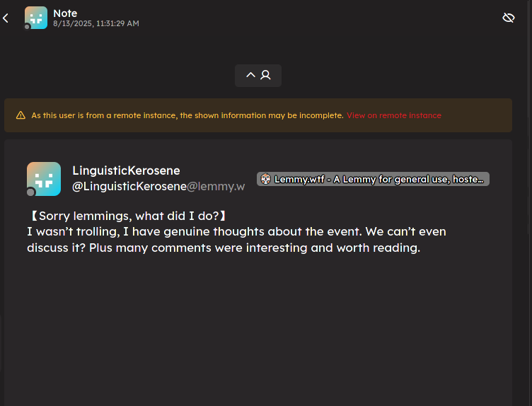Click the status dot on the large avatar
The width and height of the screenshot is (532, 406).
30,192
